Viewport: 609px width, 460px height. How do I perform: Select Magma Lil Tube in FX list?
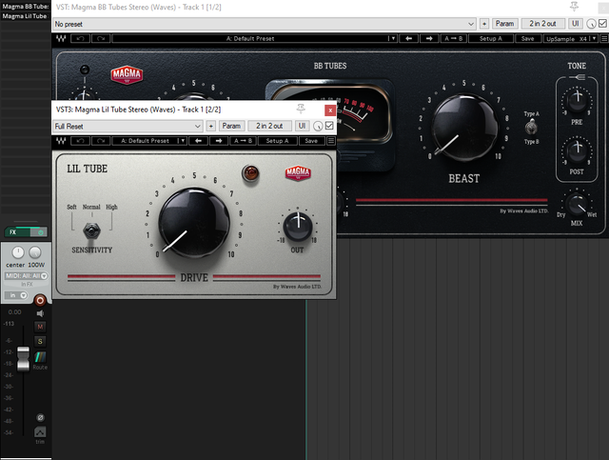[x=26, y=16]
